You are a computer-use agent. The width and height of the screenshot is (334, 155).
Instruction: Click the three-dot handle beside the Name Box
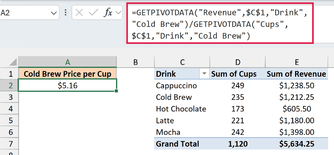click(66, 13)
